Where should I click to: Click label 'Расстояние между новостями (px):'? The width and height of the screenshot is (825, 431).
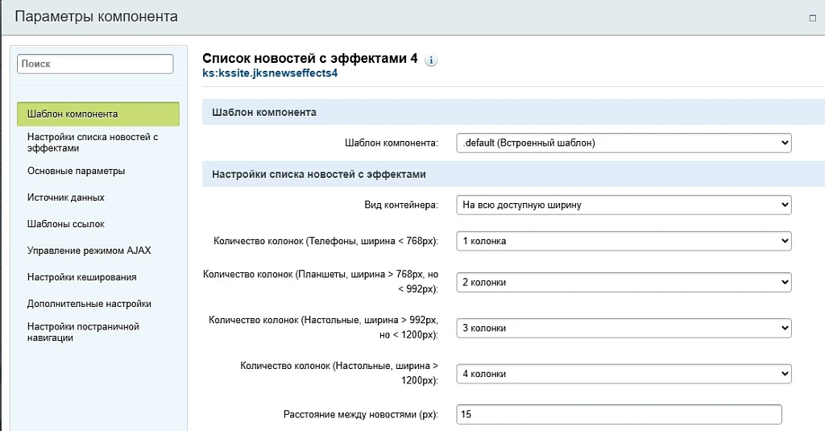pos(360,415)
